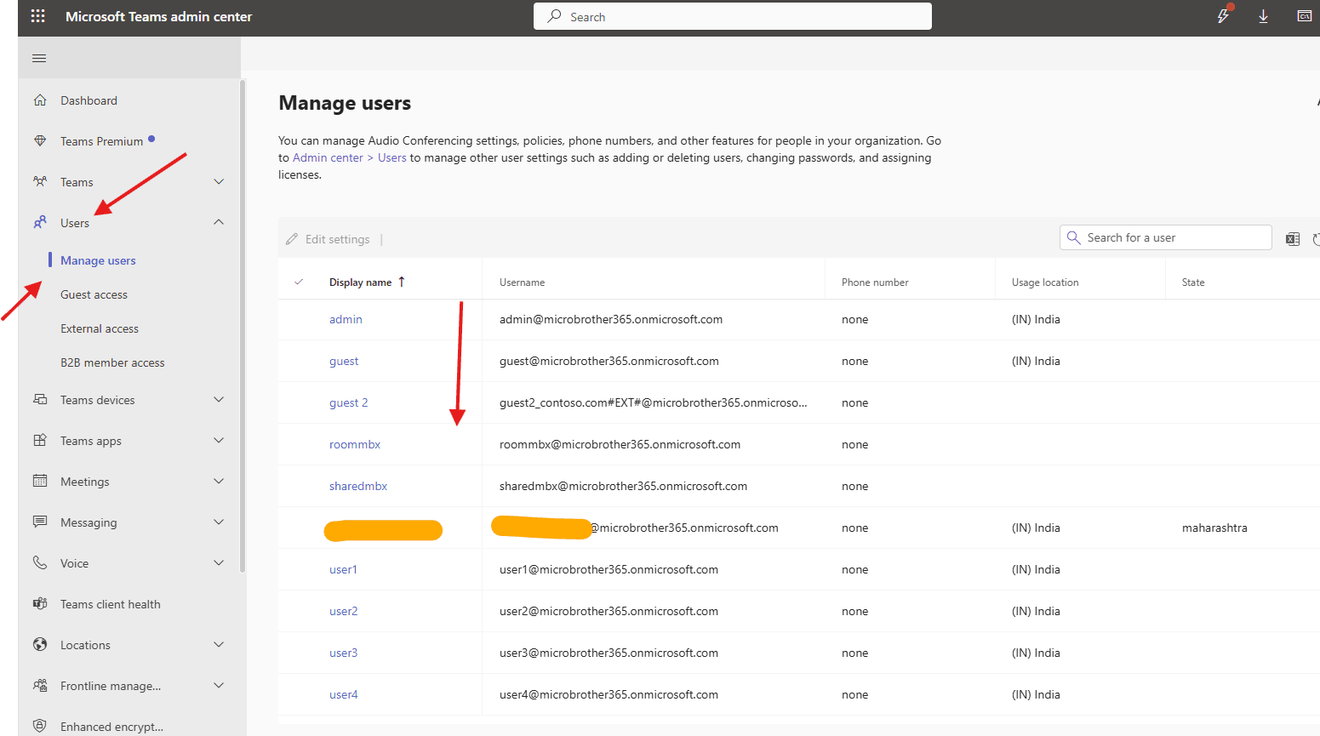This screenshot has height=736, width=1320.
Task: Click the Dashboard home icon
Action: pyautogui.click(x=40, y=100)
